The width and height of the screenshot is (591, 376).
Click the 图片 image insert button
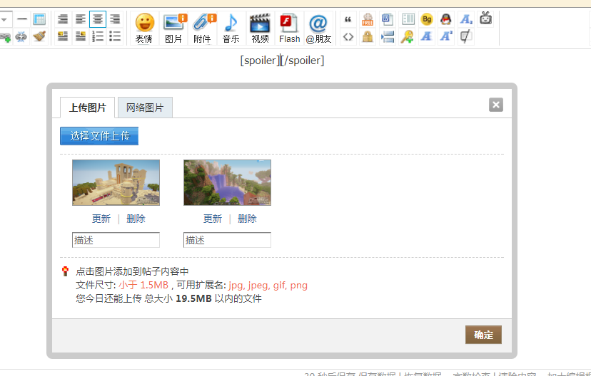tap(173, 28)
